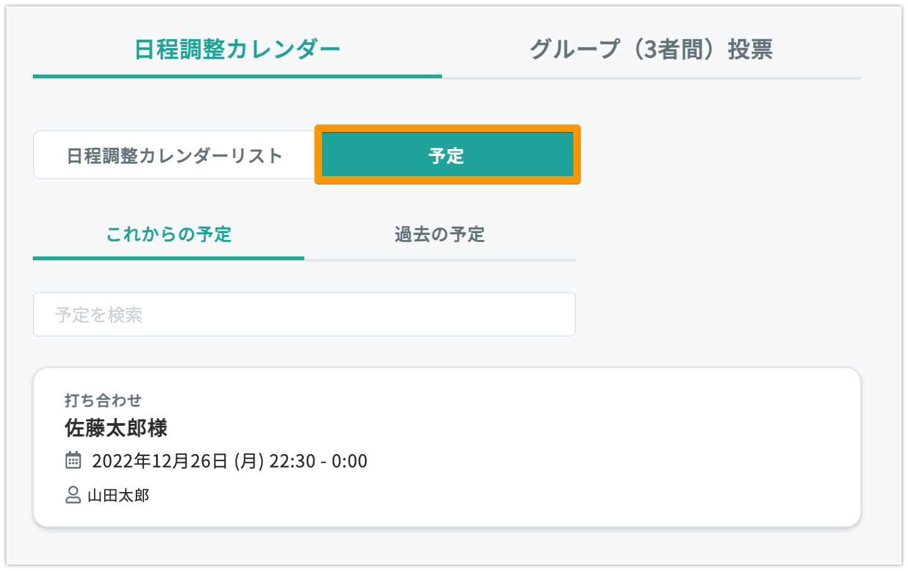Focus the 予定を検索 search field
This screenshot has height=571, width=908.
click(304, 314)
